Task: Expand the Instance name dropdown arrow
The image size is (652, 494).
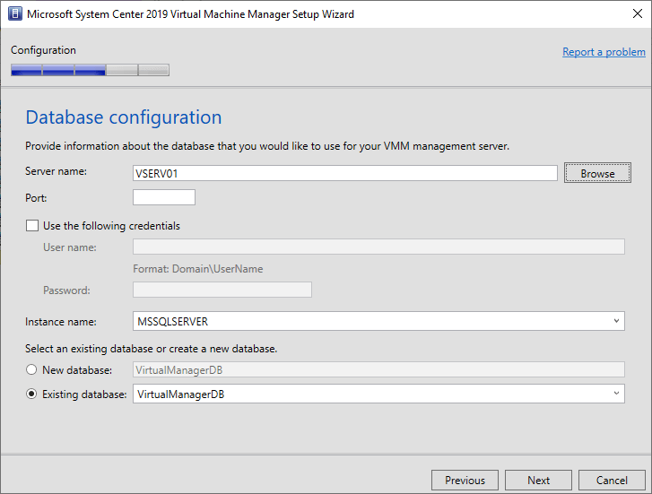Action: [x=616, y=321]
